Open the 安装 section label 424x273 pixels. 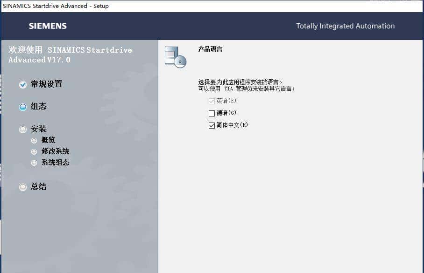point(38,129)
